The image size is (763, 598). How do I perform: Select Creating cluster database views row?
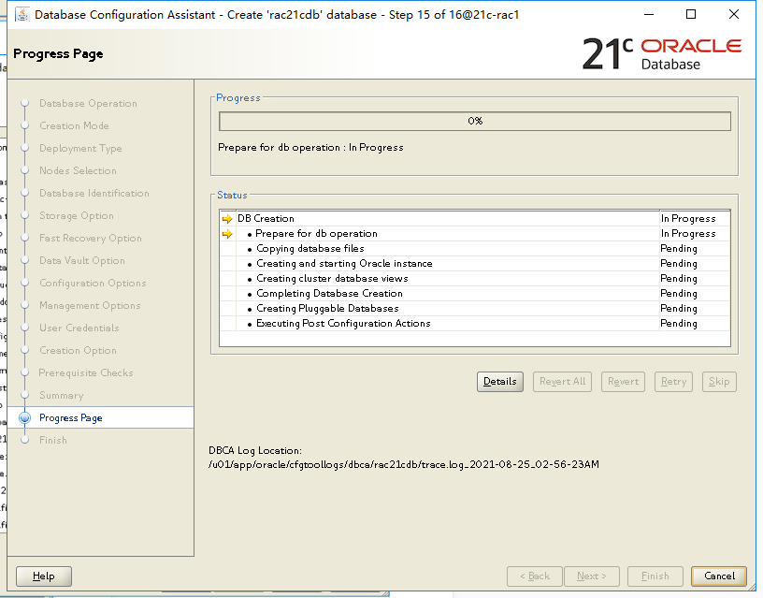(475, 279)
